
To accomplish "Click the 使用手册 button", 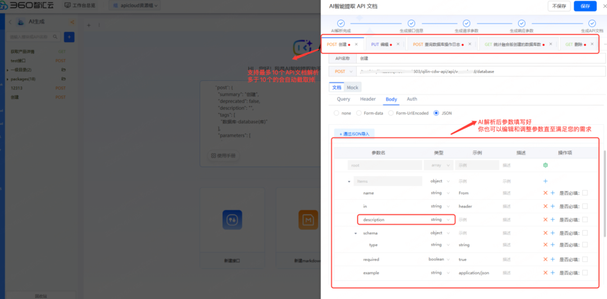I will (224, 156).
